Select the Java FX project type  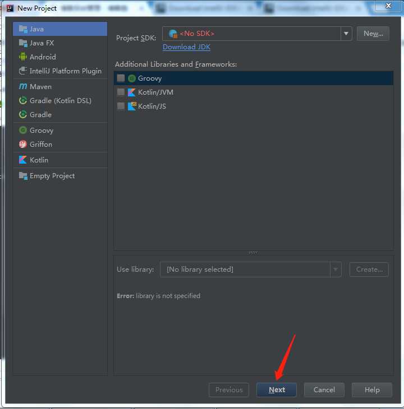pos(60,43)
